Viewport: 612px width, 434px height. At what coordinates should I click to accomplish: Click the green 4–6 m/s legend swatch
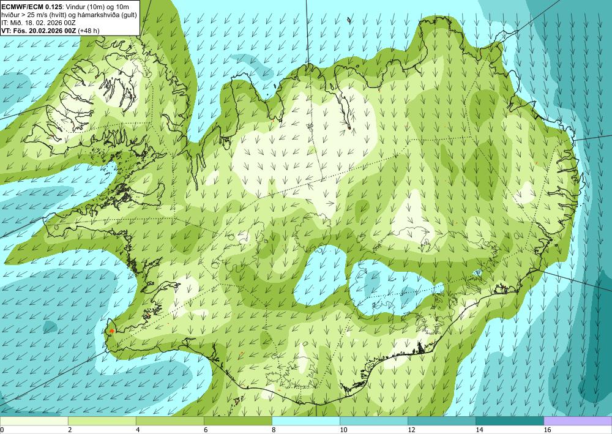tap(170, 421)
